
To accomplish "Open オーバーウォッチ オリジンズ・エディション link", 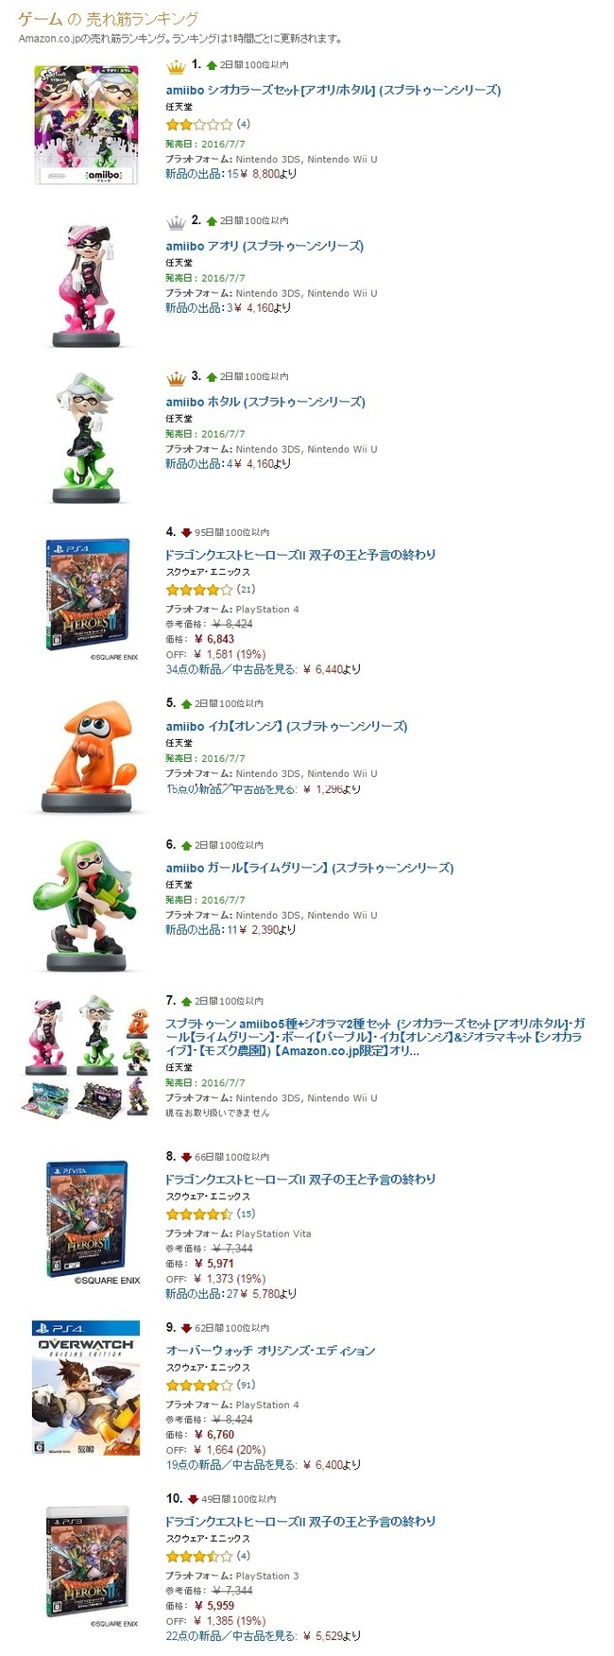I will [x=270, y=1351].
